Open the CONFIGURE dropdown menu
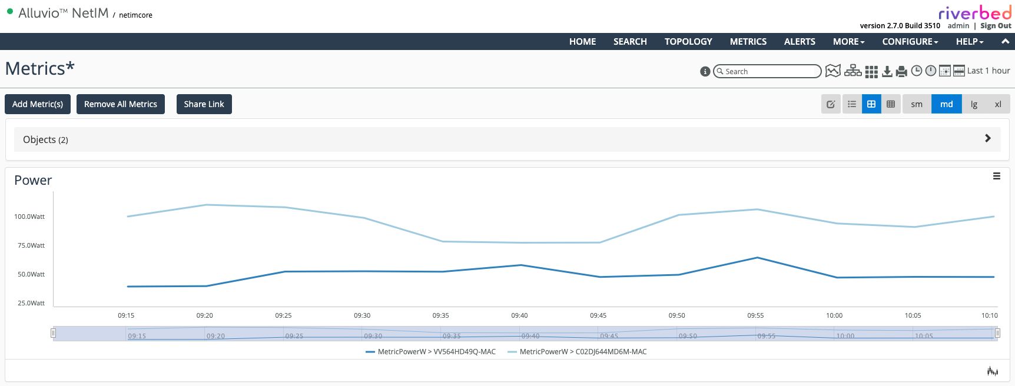The height and width of the screenshot is (386, 1015). [910, 41]
